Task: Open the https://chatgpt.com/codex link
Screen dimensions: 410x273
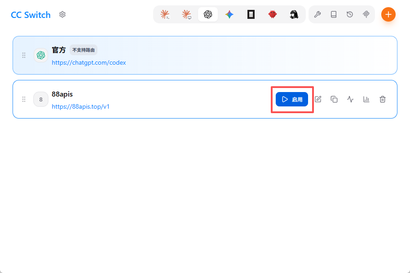Action: pos(88,63)
